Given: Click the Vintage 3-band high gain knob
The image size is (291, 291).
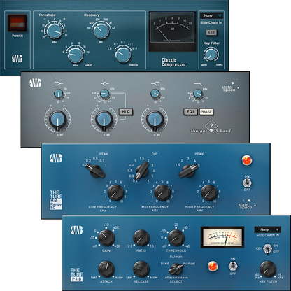Looking at the screenshot, I should (x=155, y=119).
